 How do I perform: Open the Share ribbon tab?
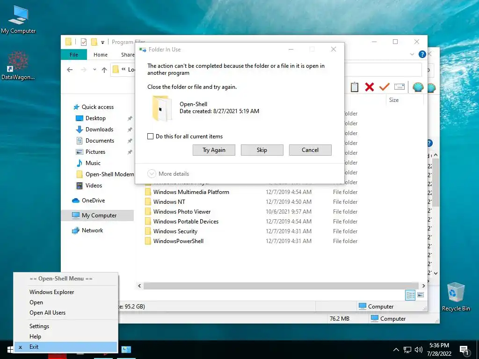point(127,55)
